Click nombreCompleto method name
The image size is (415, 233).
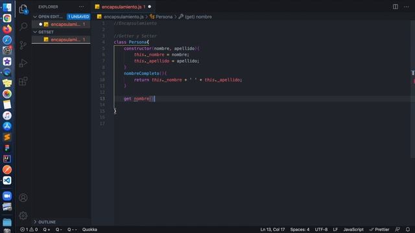click(x=141, y=73)
